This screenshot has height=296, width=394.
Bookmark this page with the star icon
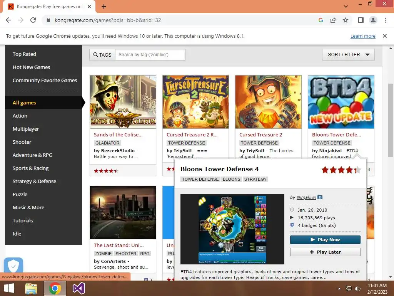coord(346,20)
